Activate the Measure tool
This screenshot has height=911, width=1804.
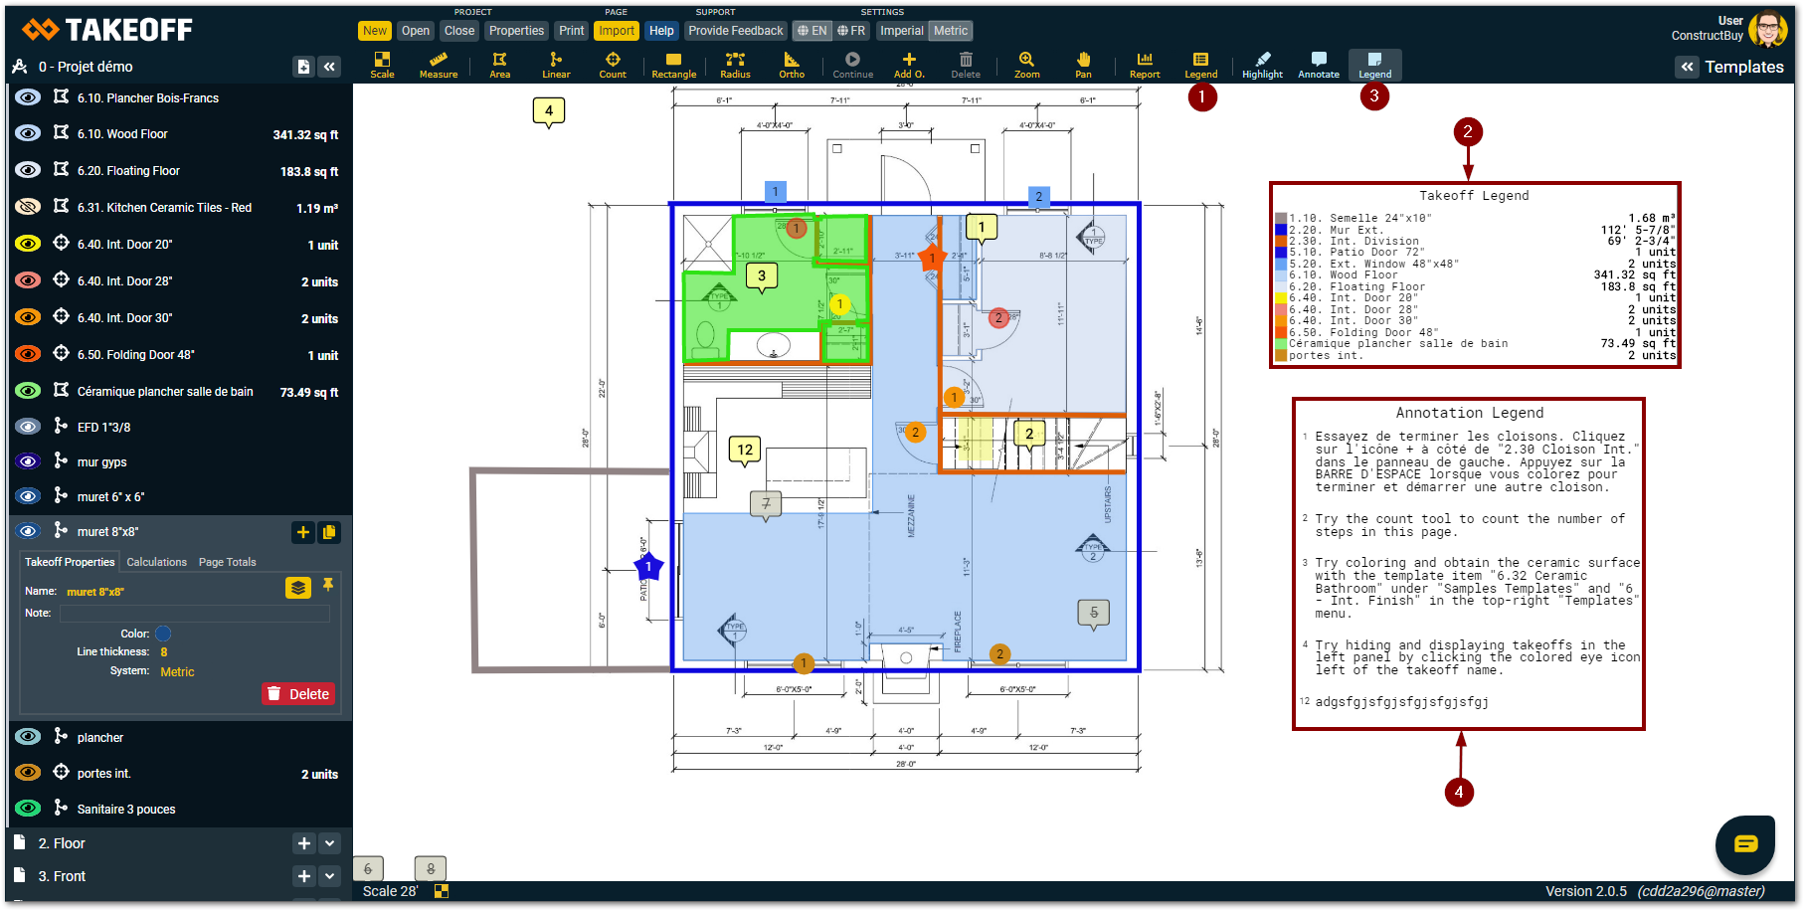click(438, 65)
